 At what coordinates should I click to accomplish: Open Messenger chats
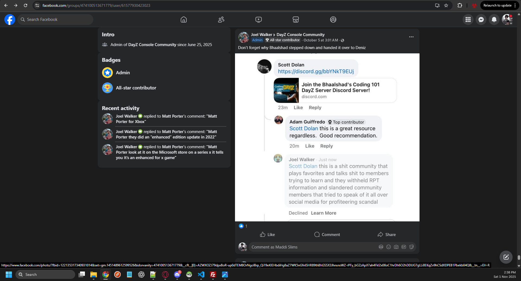pyautogui.click(x=481, y=20)
